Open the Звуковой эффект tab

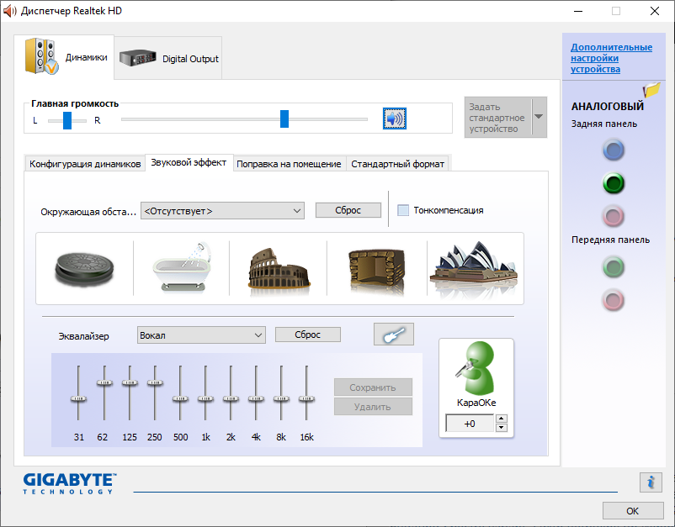189,162
